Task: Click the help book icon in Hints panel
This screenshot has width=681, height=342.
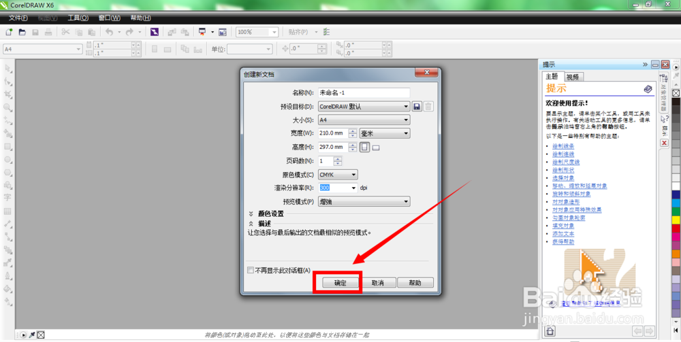Action: pos(648,89)
